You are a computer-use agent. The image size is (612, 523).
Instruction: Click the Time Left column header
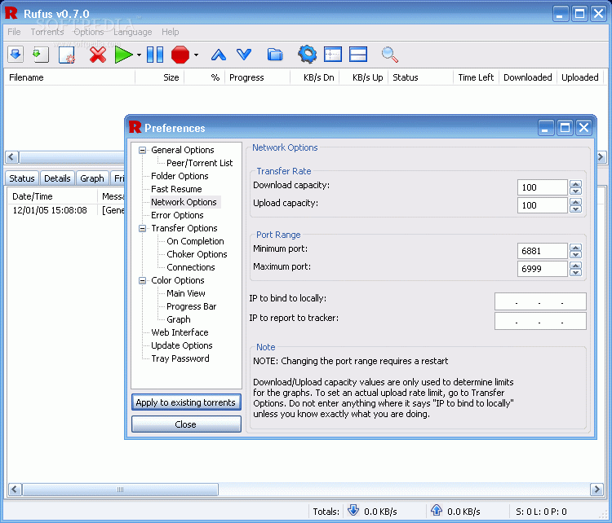click(x=476, y=77)
